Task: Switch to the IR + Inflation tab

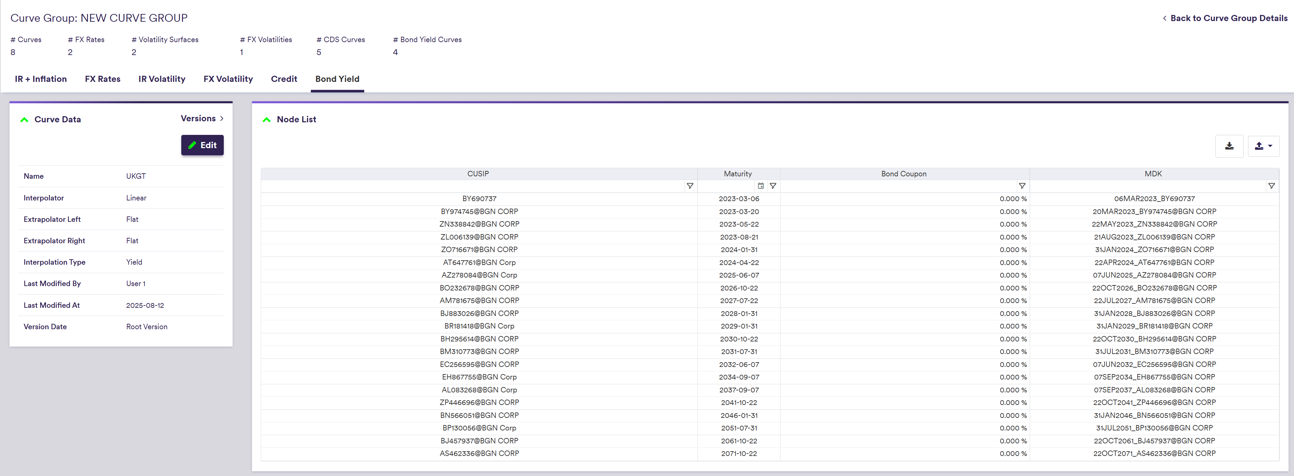Action: pos(41,79)
